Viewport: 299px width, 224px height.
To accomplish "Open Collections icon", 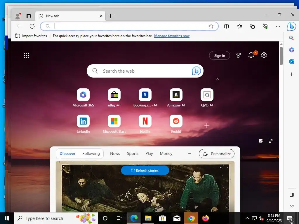I will point(252,26).
